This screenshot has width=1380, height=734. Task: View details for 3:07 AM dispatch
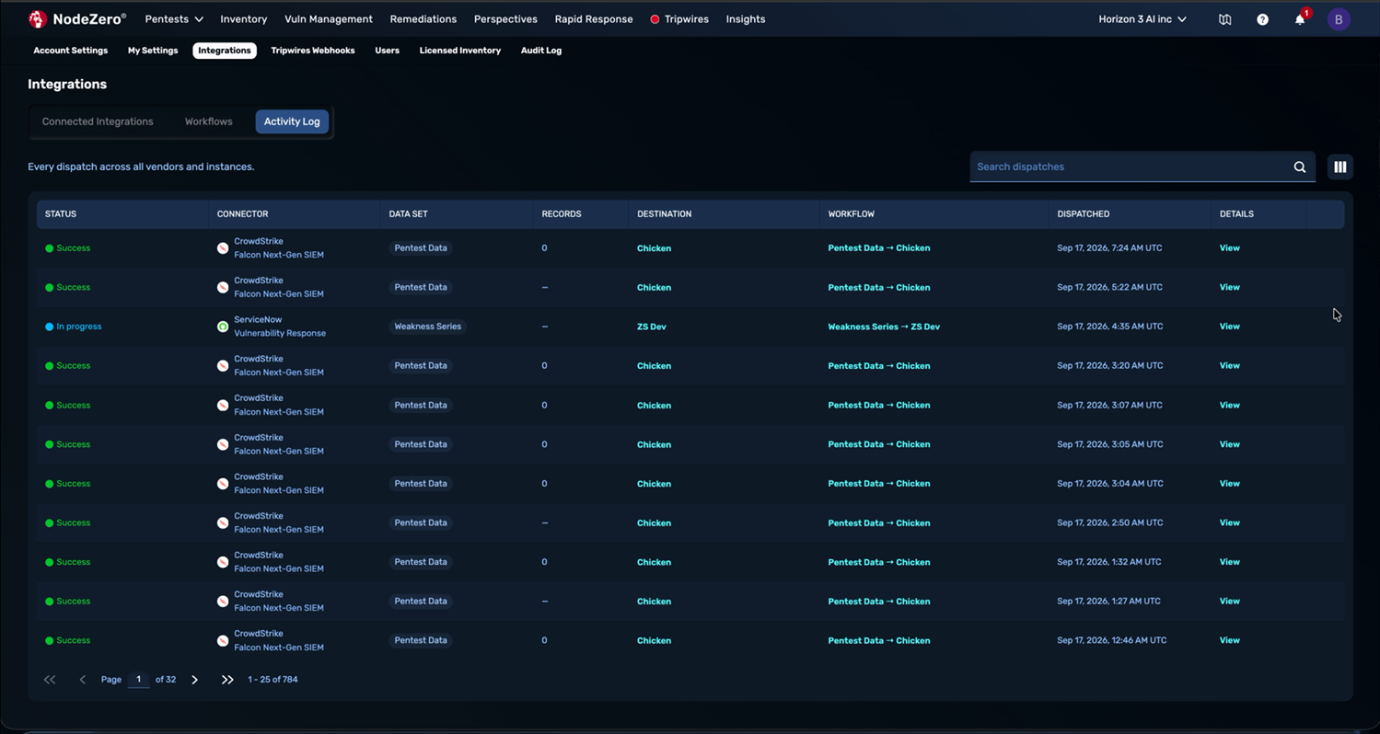tap(1230, 406)
